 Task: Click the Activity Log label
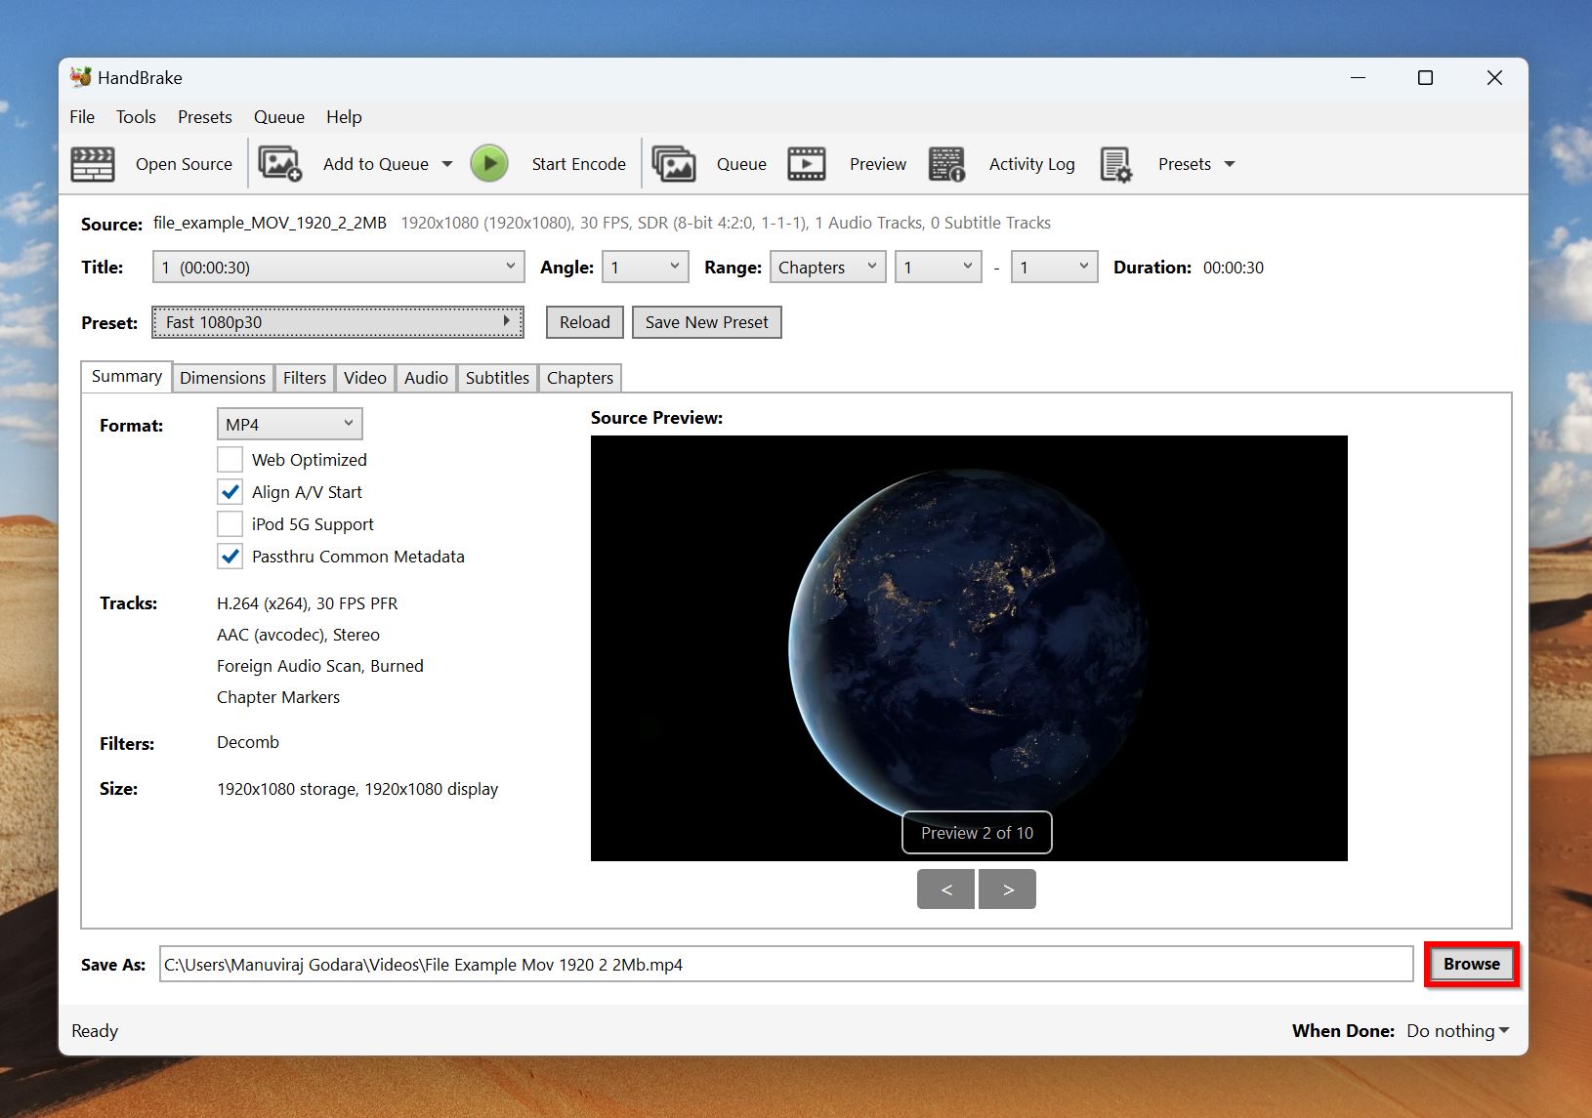pyautogui.click(x=1031, y=164)
